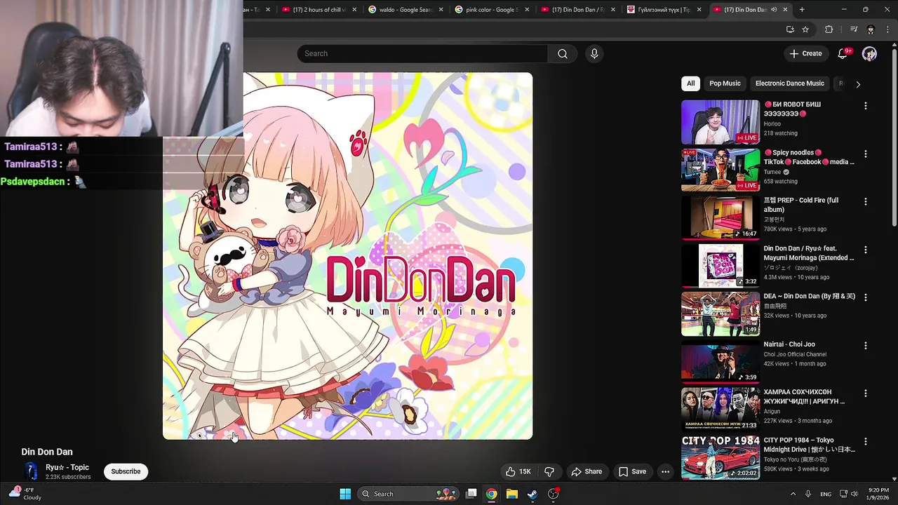Open YouTube notifications bell
Image resolution: width=898 pixels, height=505 pixels.
tap(843, 54)
